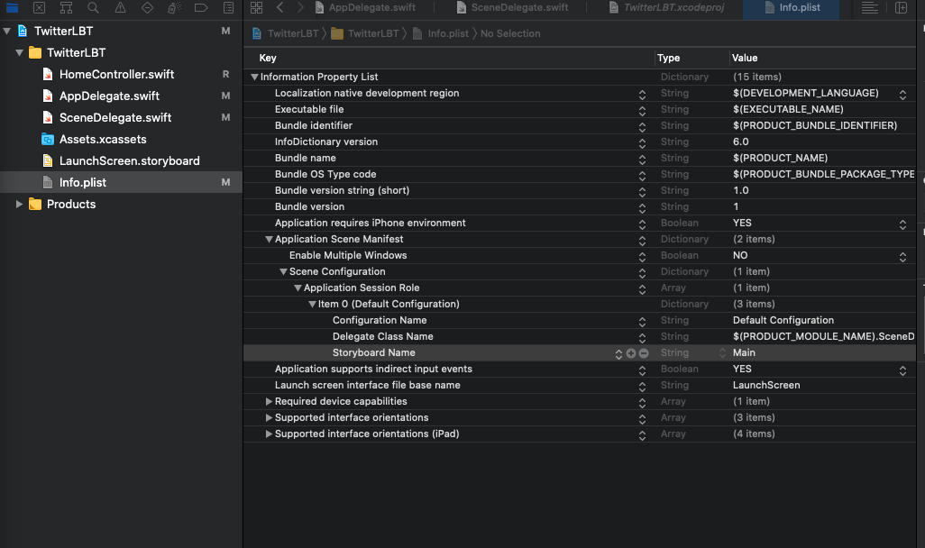Click the Type column header
This screenshot has height=548, width=925.
[668, 58]
